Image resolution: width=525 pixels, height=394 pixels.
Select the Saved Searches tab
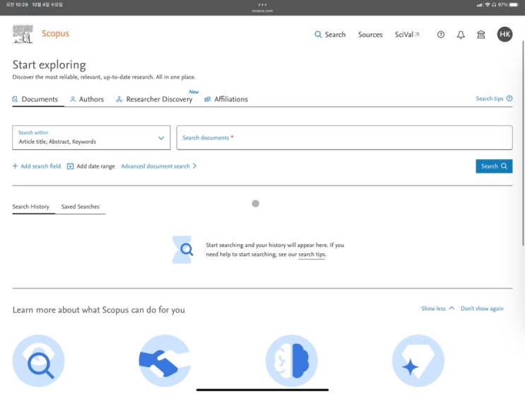[81, 207]
